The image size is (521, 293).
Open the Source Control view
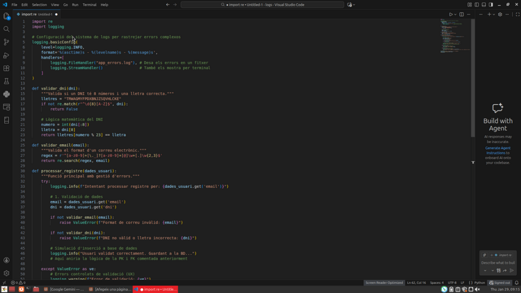(x=7, y=42)
